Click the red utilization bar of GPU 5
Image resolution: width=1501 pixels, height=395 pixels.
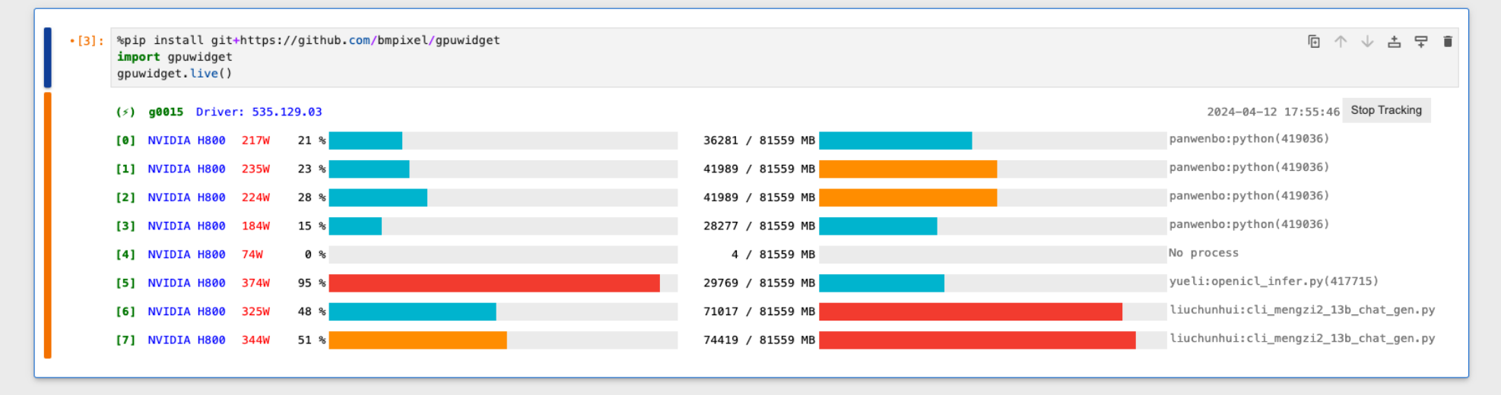click(x=494, y=283)
